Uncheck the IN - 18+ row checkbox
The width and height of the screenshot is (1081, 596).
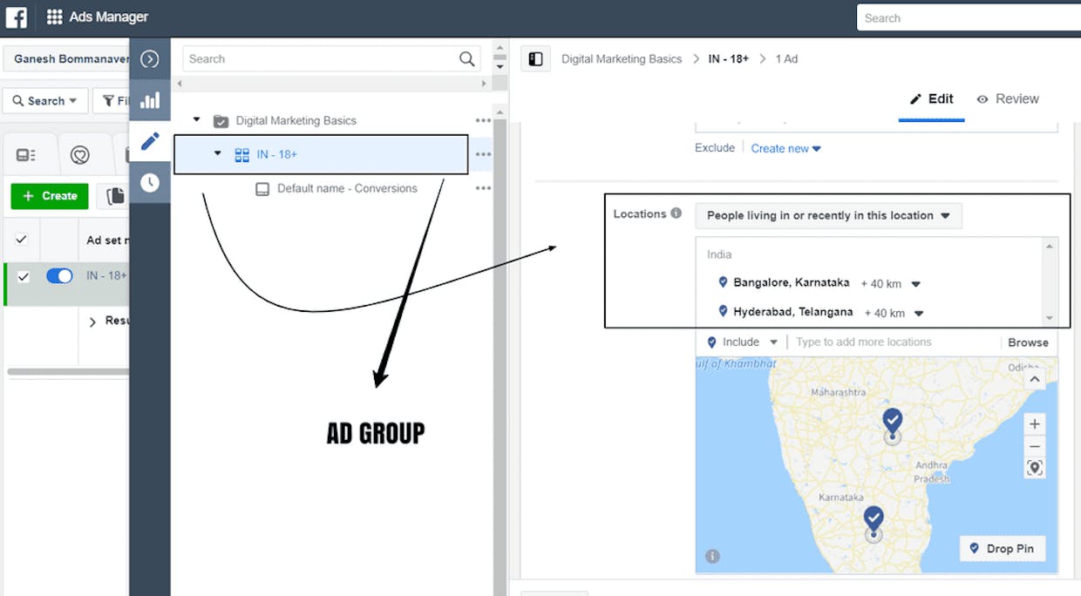(24, 276)
